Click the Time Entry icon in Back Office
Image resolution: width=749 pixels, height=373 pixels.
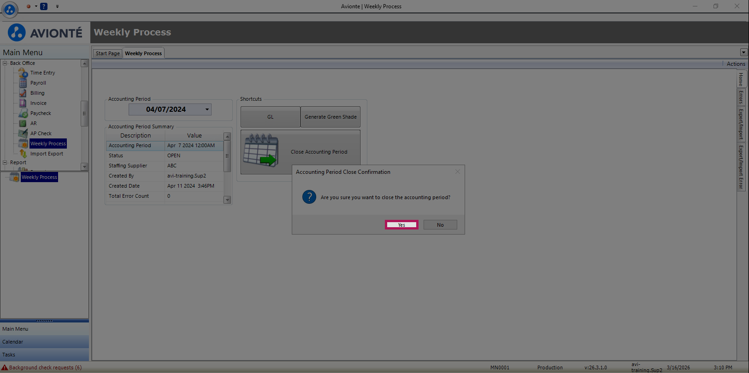pyautogui.click(x=23, y=73)
